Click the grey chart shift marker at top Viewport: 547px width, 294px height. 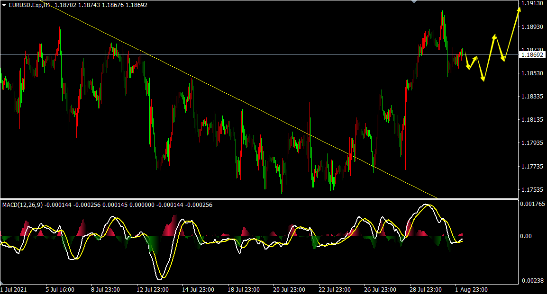tap(414, 1)
